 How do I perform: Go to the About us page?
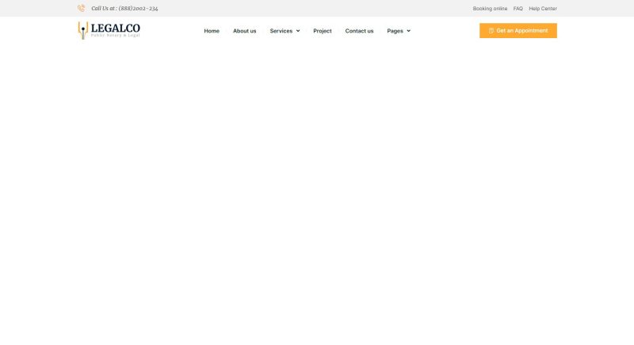tap(244, 31)
